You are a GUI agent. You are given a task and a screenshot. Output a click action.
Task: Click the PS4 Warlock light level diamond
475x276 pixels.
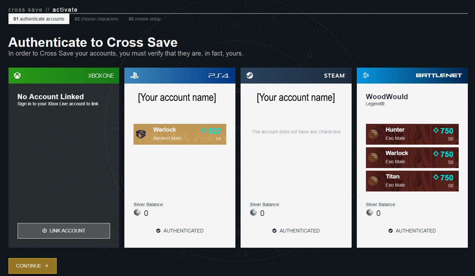[204, 130]
